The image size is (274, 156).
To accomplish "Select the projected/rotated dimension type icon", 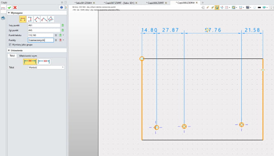I will 50,19.
